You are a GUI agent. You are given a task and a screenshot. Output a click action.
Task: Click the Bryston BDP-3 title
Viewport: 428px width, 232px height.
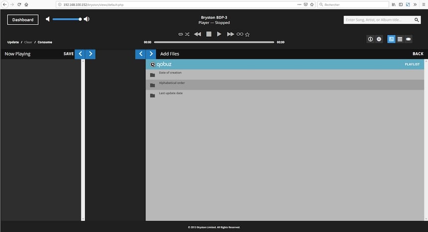[214, 17]
